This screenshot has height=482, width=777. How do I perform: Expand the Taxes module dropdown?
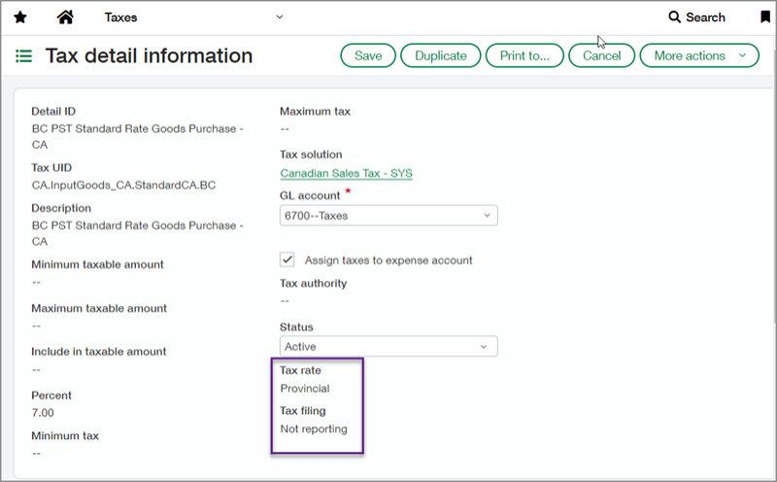[280, 17]
